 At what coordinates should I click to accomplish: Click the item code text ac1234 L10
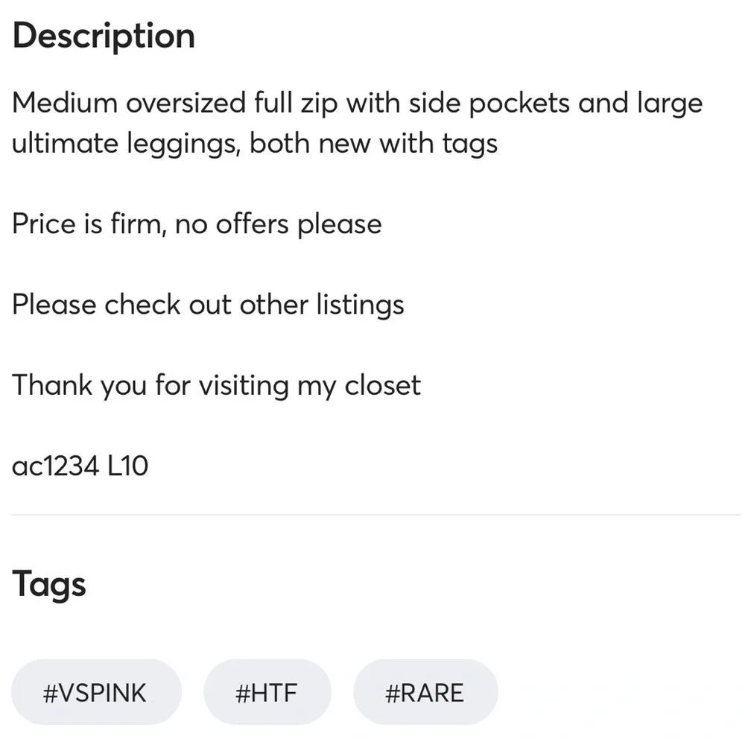pos(80,465)
